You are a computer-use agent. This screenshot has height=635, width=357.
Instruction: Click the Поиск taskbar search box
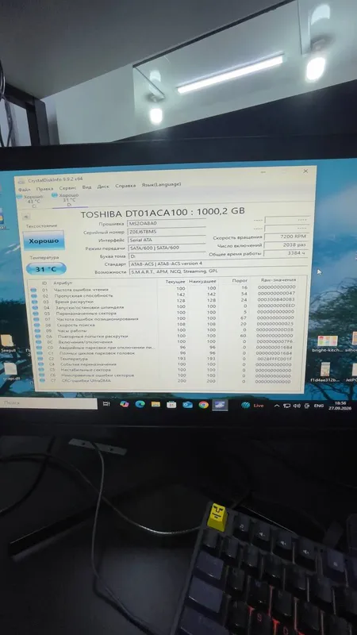click(48, 403)
